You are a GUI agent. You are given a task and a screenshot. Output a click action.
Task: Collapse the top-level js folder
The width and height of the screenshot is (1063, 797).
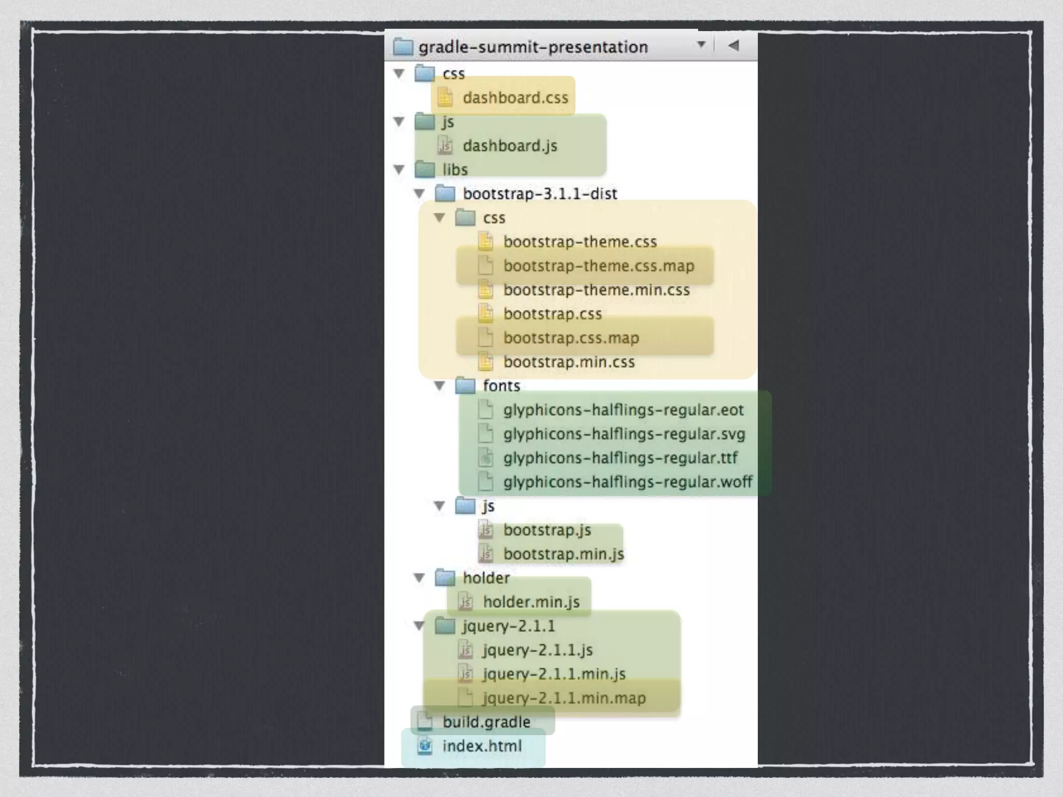tap(399, 121)
